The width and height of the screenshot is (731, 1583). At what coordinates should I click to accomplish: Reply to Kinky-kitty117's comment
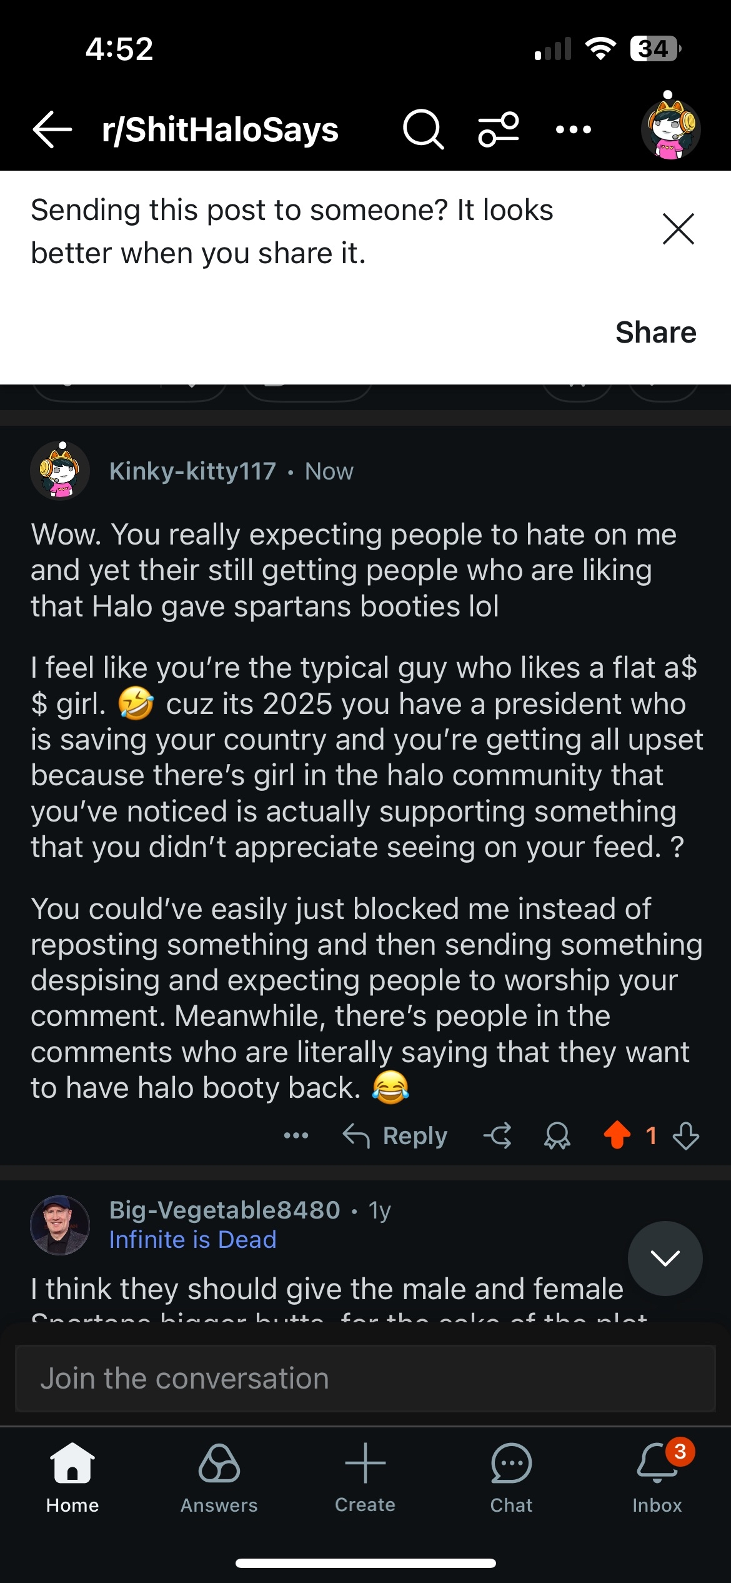395,1135
